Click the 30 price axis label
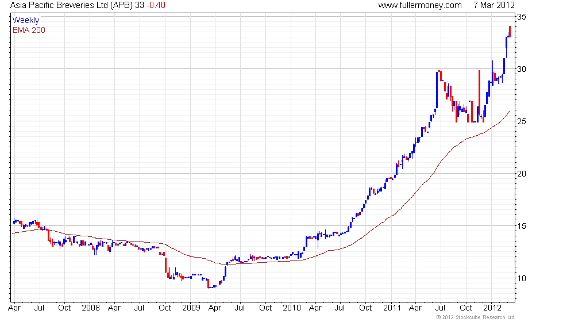This screenshot has height=322, width=563. 522,69
